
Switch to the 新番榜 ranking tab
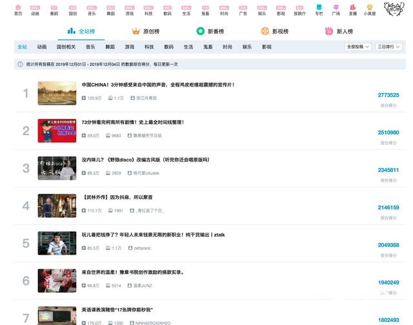pos(212,31)
